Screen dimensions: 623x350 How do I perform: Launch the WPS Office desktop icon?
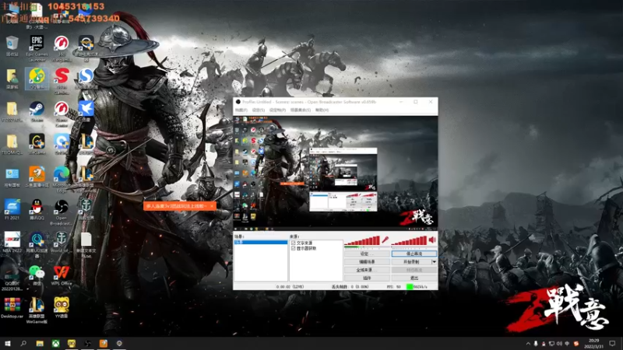coord(62,275)
